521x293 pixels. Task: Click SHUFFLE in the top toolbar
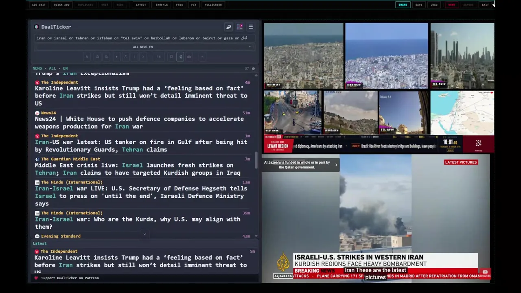pos(162,5)
